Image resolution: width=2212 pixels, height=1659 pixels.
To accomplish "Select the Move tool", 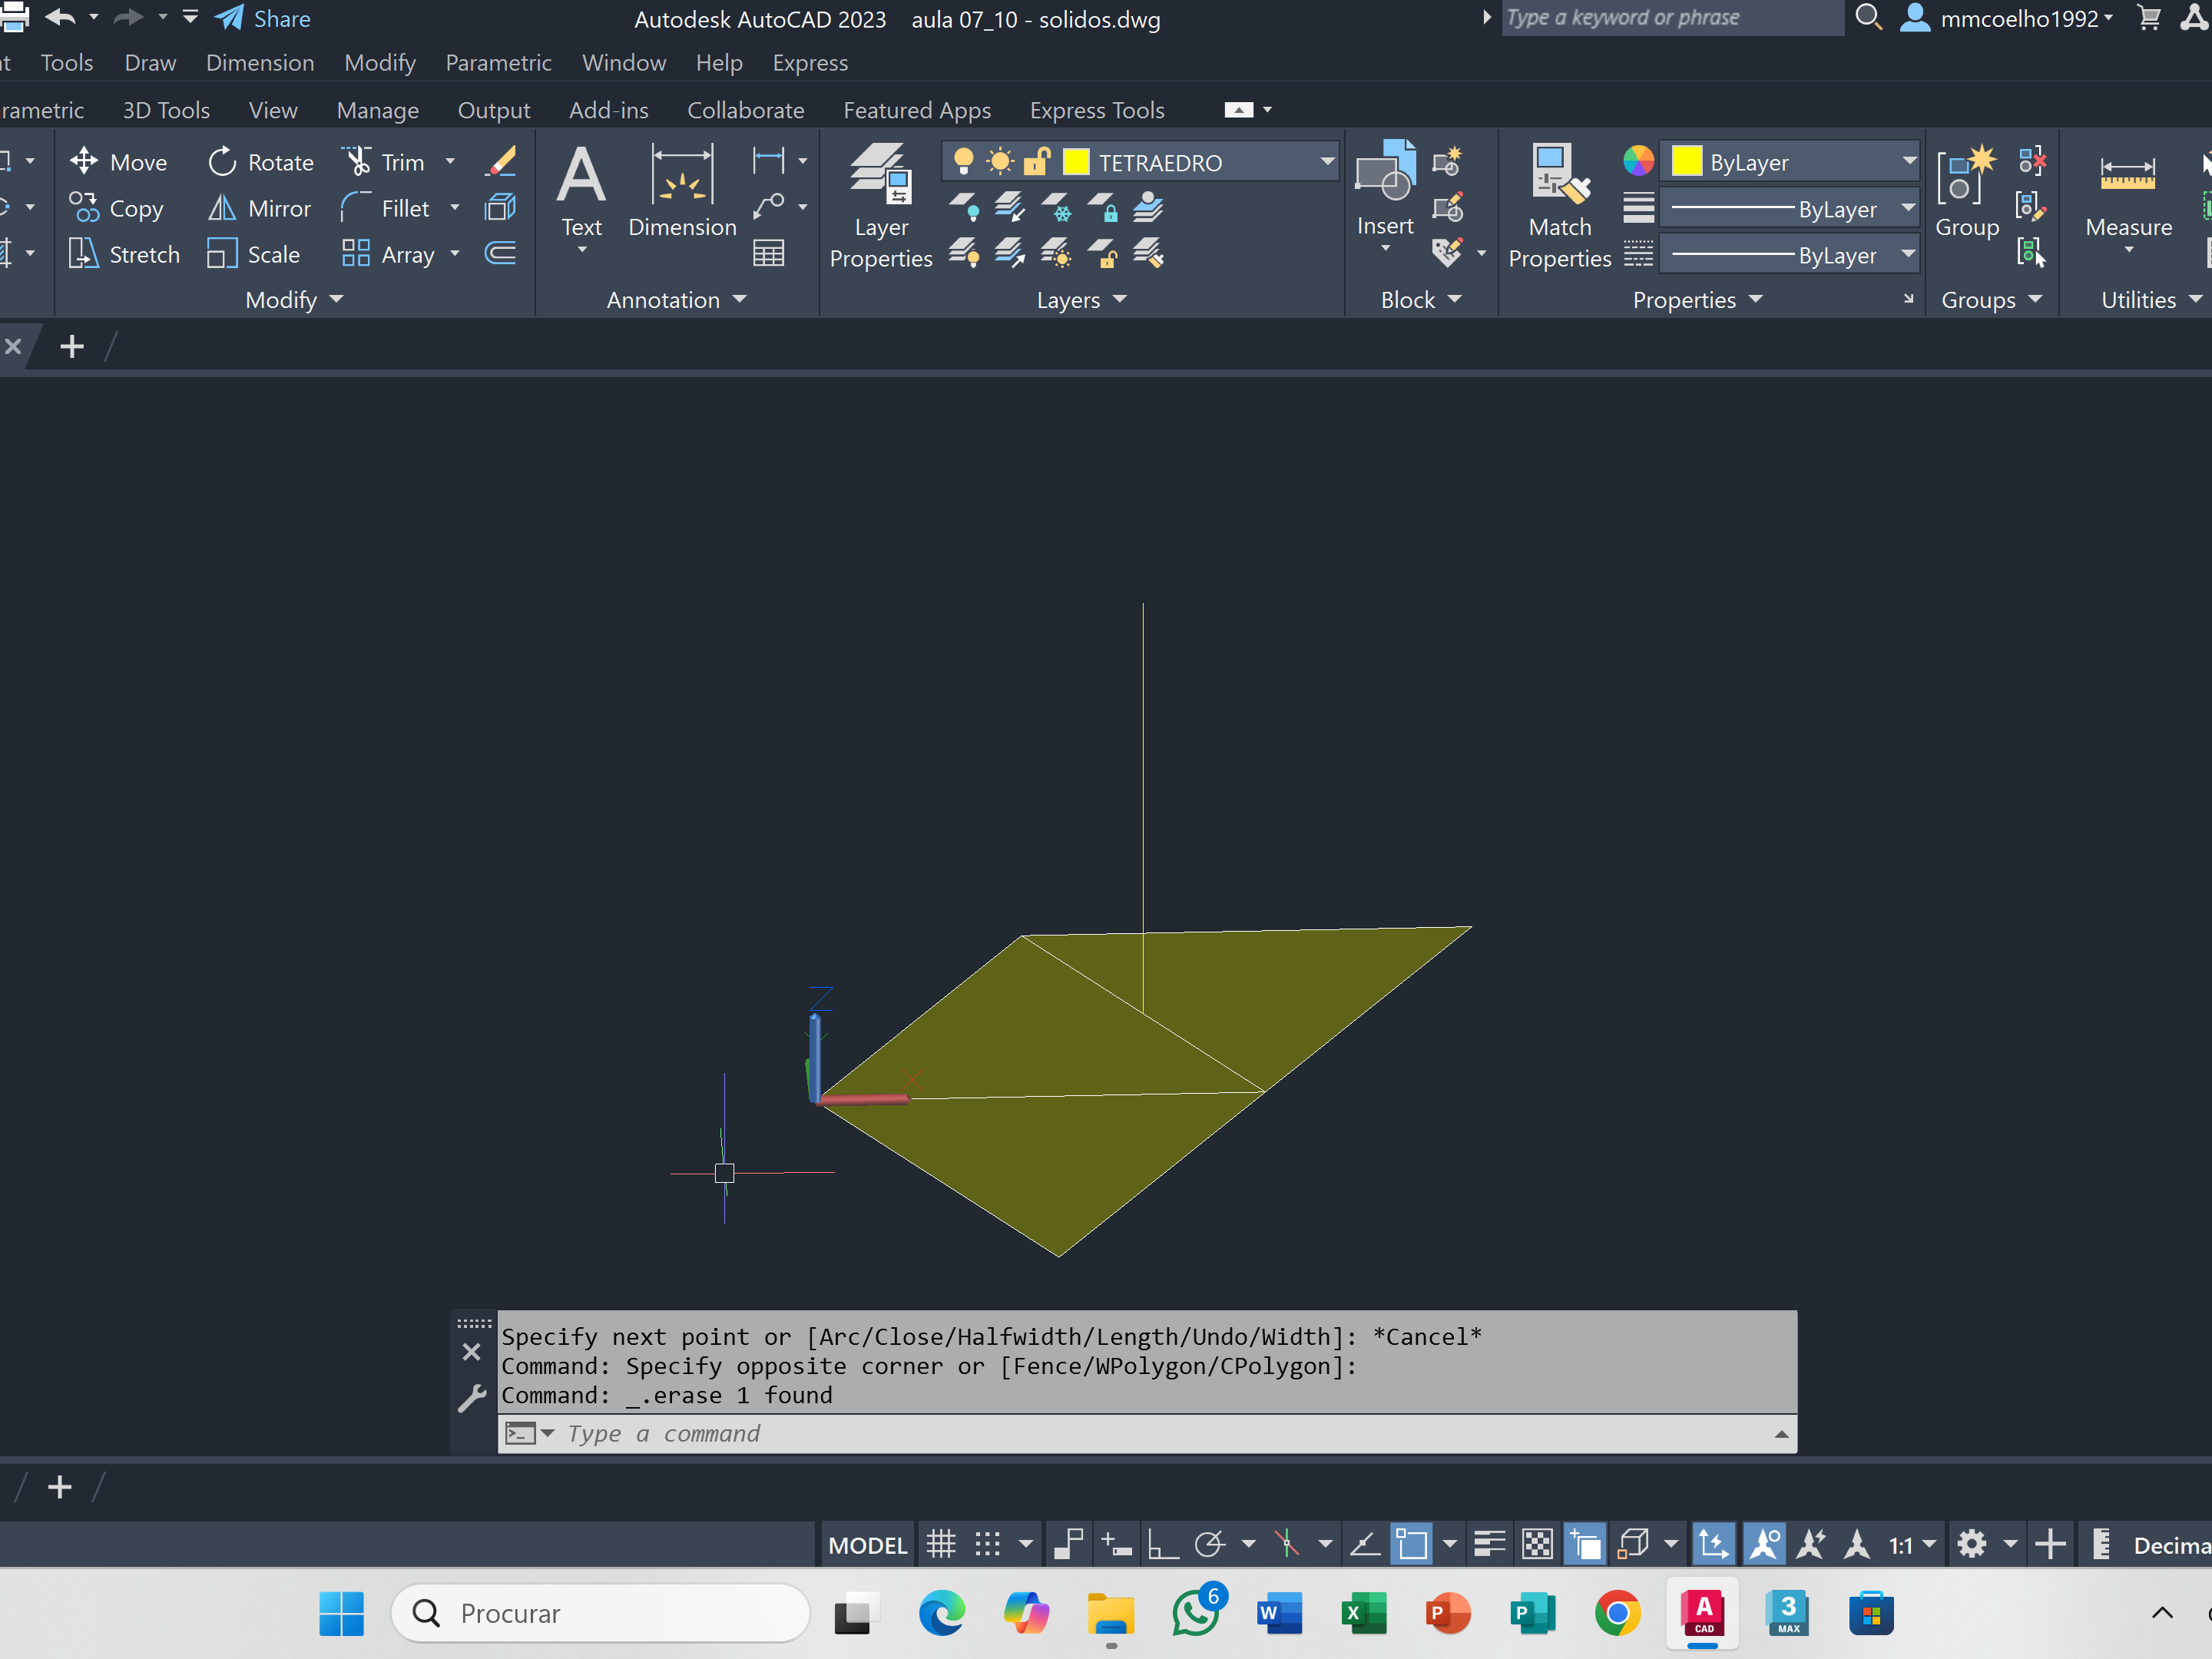I will point(118,161).
